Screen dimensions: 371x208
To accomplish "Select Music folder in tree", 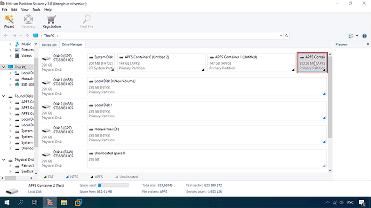I will click(x=26, y=44).
